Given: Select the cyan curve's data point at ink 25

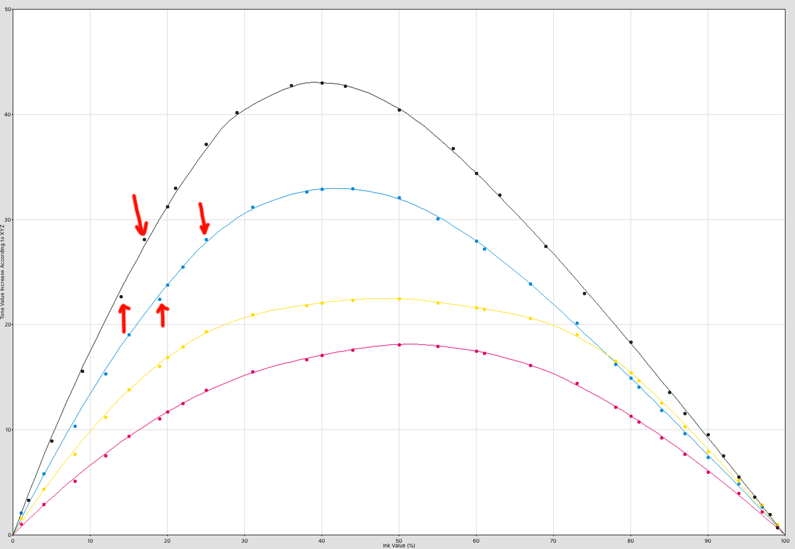Looking at the screenshot, I should [206, 240].
